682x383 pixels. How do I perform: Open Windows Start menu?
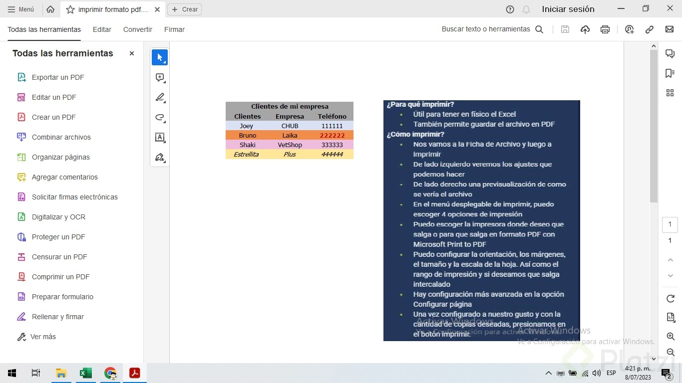pos(12,373)
